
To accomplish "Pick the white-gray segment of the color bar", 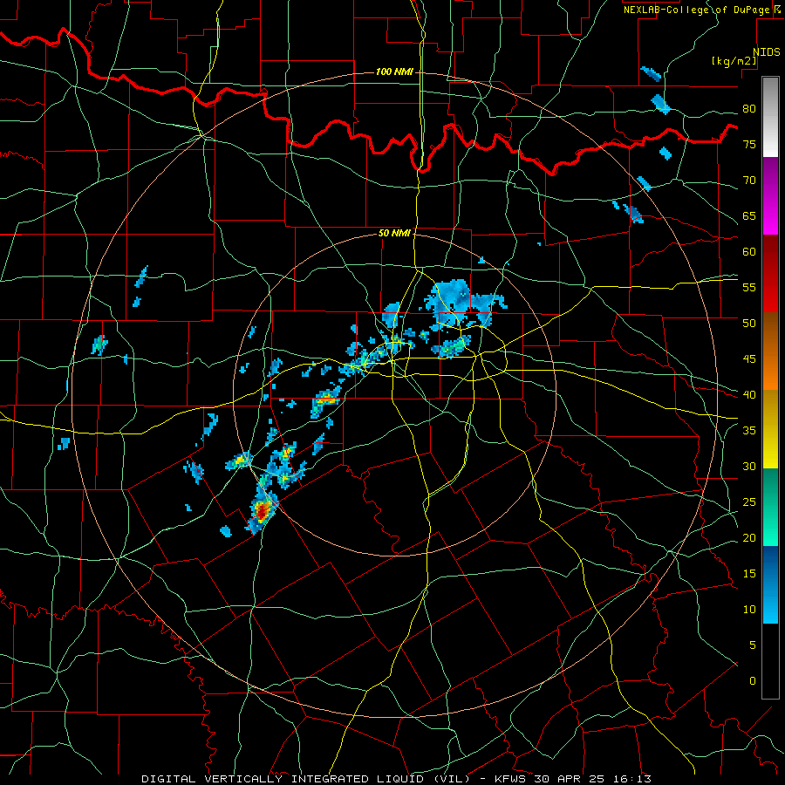I will [770, 117].
